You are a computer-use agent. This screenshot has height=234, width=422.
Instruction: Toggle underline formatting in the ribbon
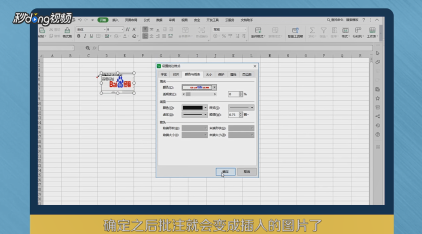point(91,36)
